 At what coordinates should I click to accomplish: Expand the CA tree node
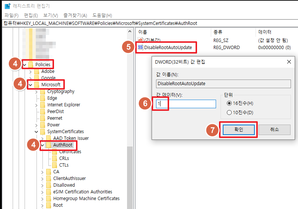coord(42,172)
